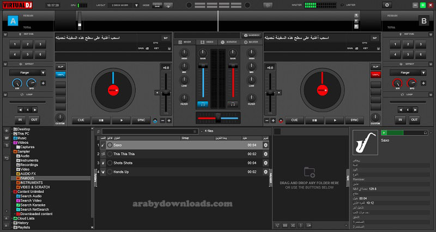Toggle deck A headphone cue button
The width and height of the screenshot is (436, 232).
point(203,104)
